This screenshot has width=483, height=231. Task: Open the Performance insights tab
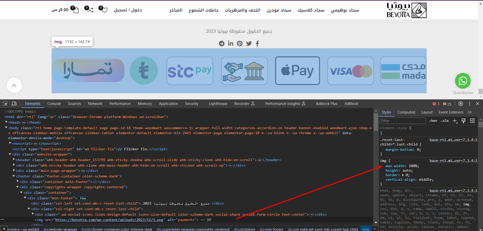tap(285, 104)
